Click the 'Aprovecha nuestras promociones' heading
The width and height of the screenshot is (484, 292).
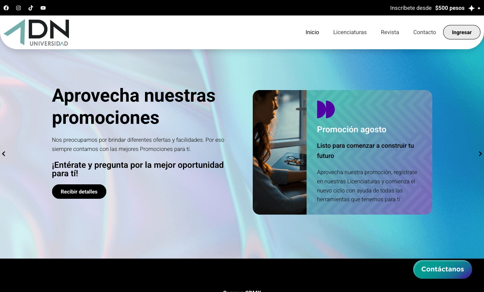tap(134, 106)
